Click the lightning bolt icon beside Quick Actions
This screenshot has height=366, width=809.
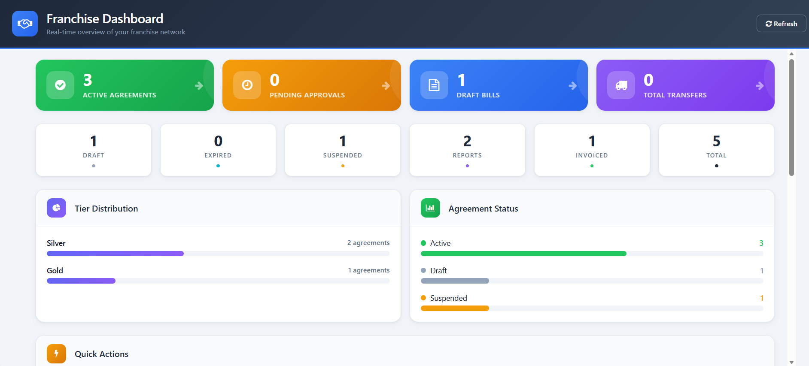(56, 354)
